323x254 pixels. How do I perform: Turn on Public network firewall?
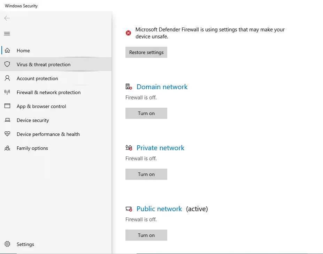(x=146, y=235)
